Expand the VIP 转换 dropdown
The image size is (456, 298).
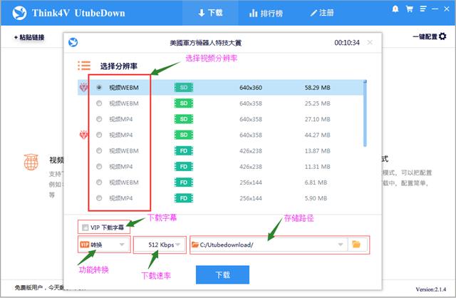pos(122,245)
